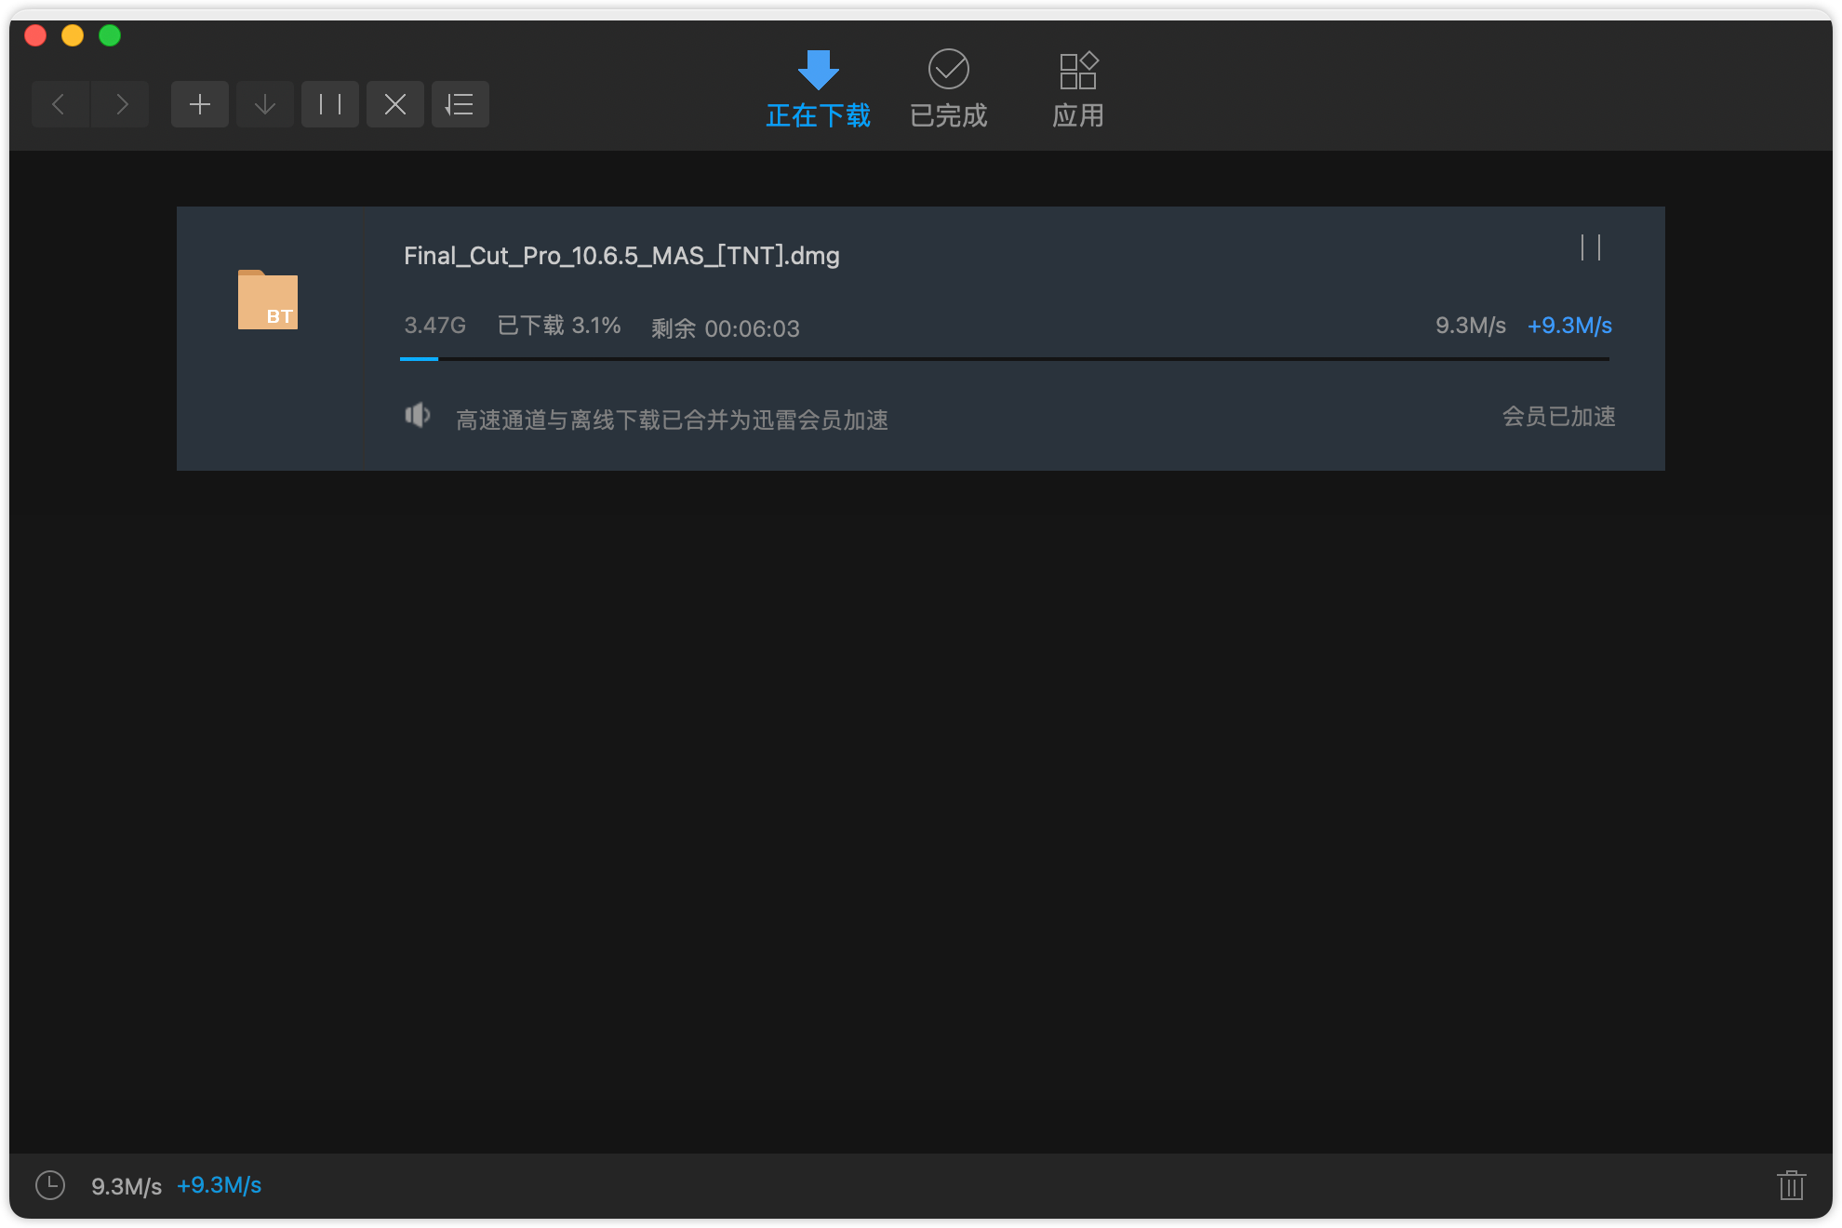The width and height of the screenshot is (1842, 1228).
Task: Click the 剩余 00:06:03 remaining time
Action: [x=726, y=328]
